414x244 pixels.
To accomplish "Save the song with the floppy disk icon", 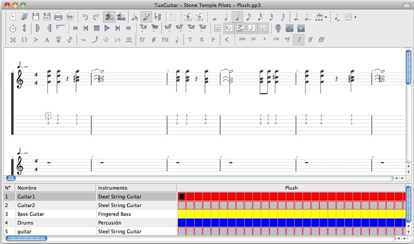I will (36, 17).
